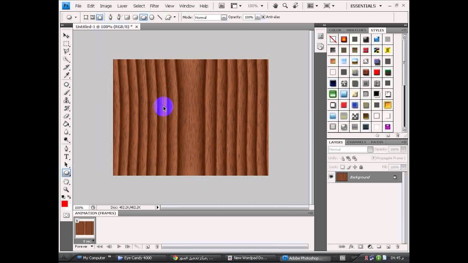Toggle Lock all

(361, 167)
